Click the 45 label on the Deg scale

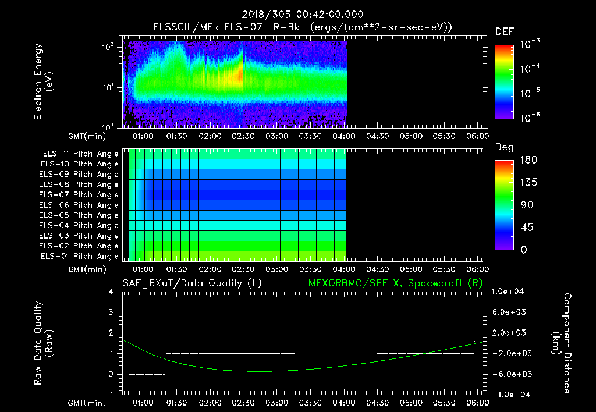click(x=527, y=228)
